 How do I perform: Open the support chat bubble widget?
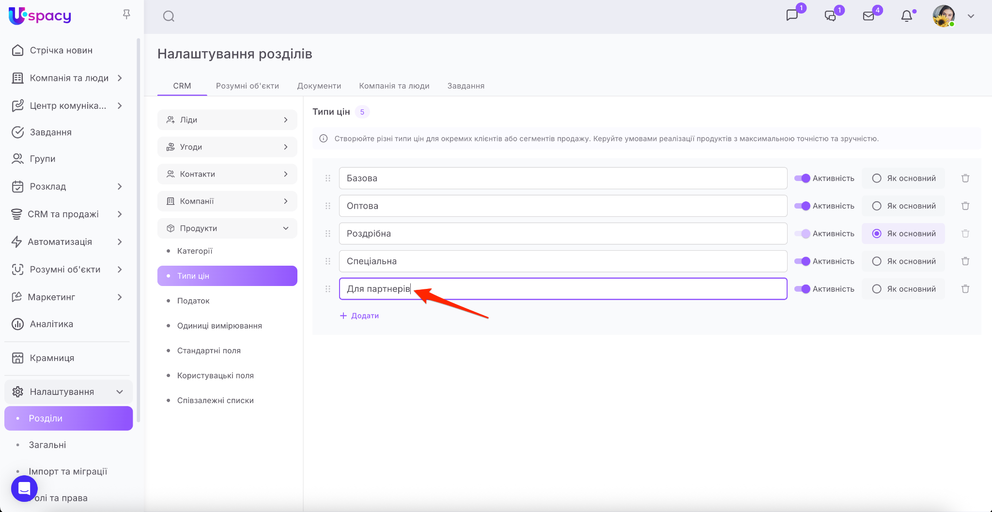click(x=24, y=488)
